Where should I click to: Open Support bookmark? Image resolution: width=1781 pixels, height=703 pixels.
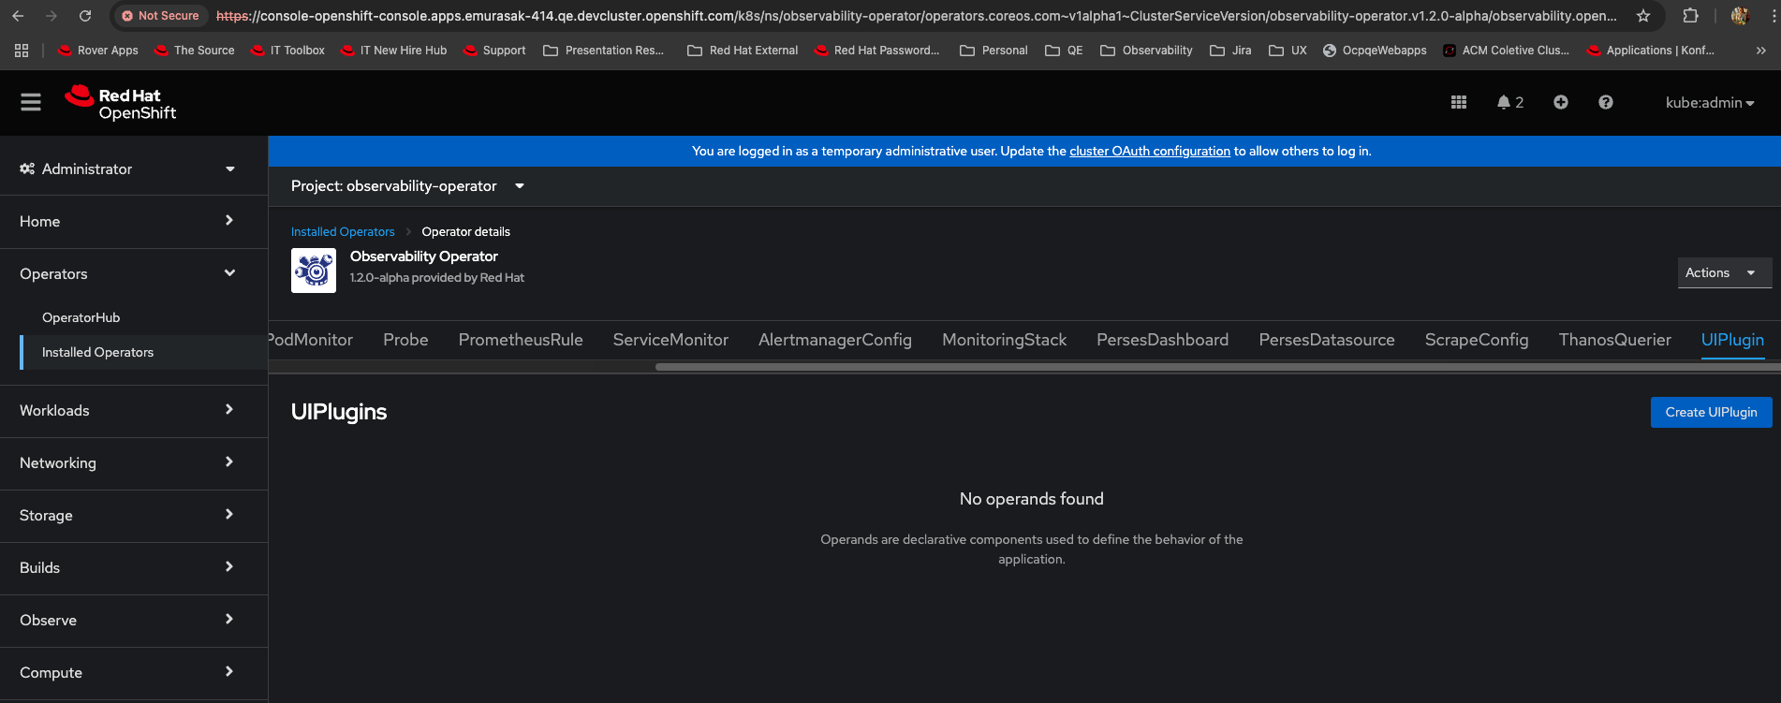[494, 51]
